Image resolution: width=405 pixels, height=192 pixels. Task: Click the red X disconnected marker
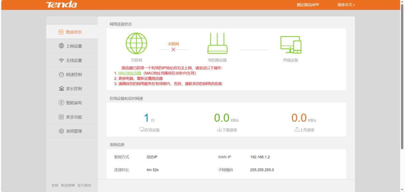[x=173, y=50]
